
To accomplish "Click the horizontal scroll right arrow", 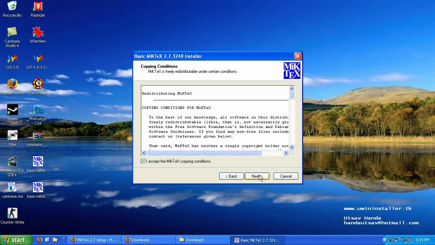I will 286,153.
